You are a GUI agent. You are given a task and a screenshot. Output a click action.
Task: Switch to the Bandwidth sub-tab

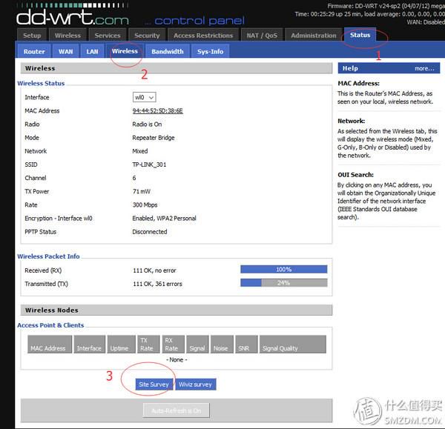point(168,51)
